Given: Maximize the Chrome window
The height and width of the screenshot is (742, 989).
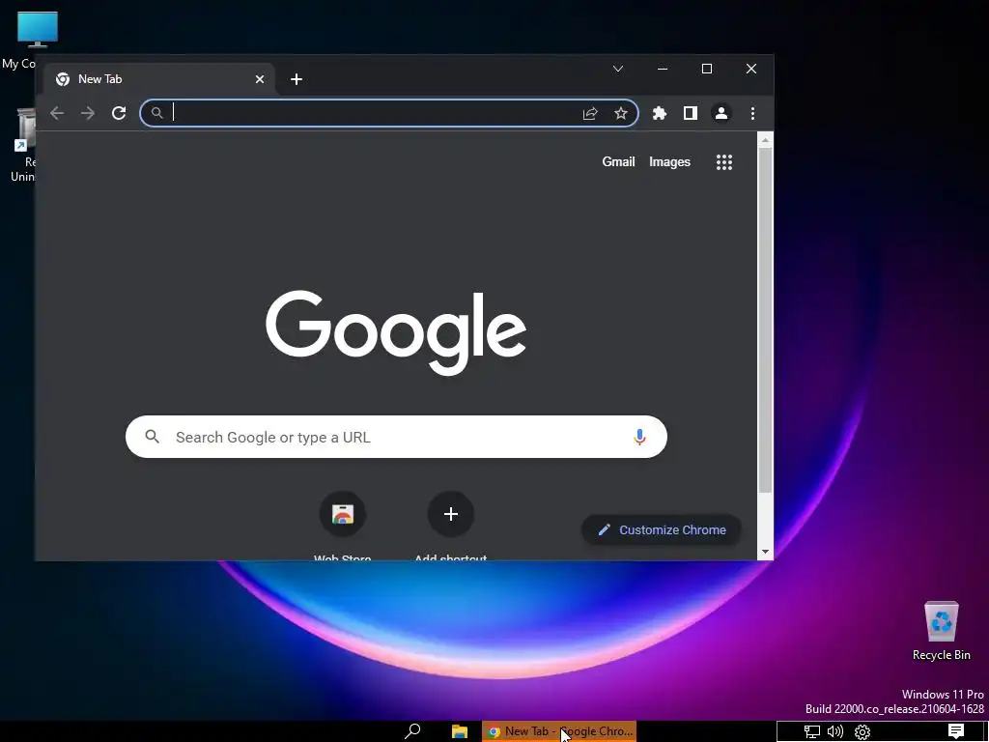Looking at the screenshot, I should 707,69.
